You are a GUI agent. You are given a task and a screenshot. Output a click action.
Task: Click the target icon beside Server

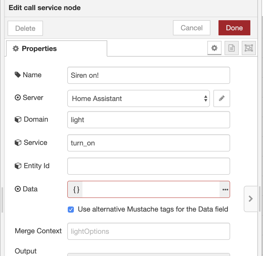17,97
